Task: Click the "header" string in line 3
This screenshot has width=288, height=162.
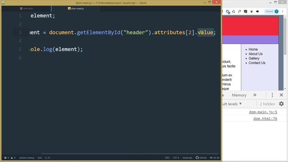Action: tap(135, 32)
